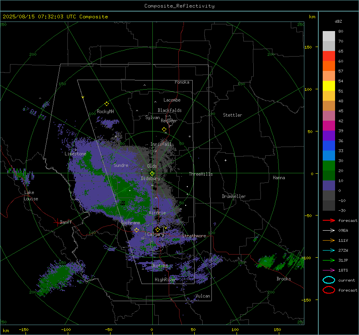Click the Composite_Reflectivity title text
The width and height of the screenshot is (359, 335).
[x=179, y=6]
